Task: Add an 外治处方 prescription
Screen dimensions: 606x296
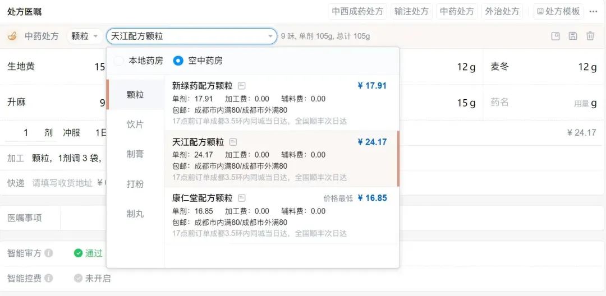Action: [502, 12]
